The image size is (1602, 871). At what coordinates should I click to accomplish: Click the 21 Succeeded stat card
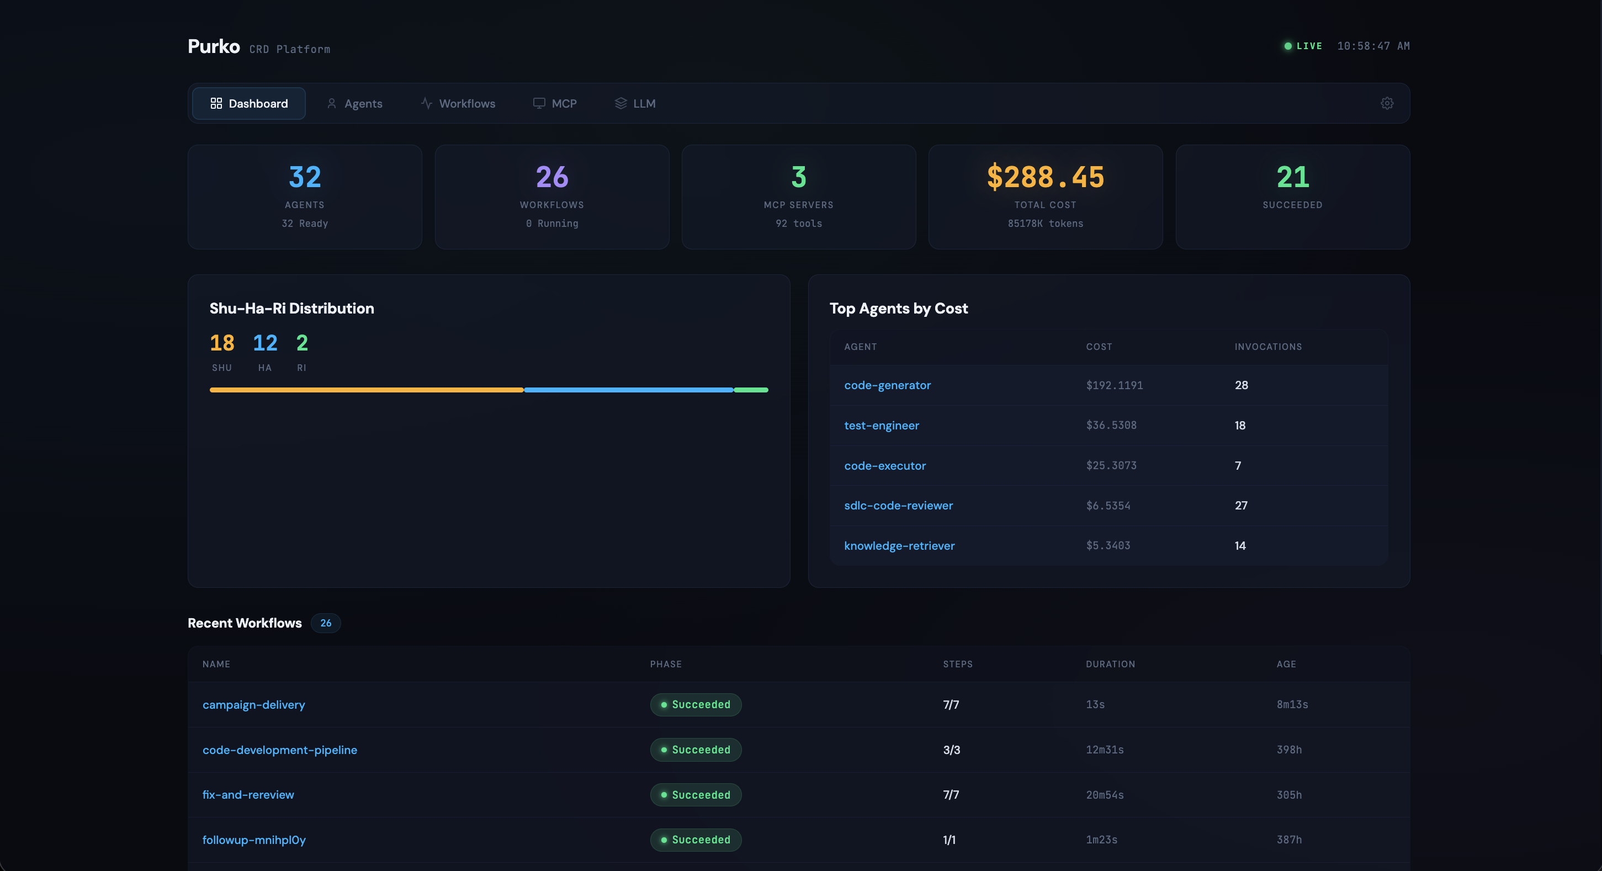(x=1292, y=197)
